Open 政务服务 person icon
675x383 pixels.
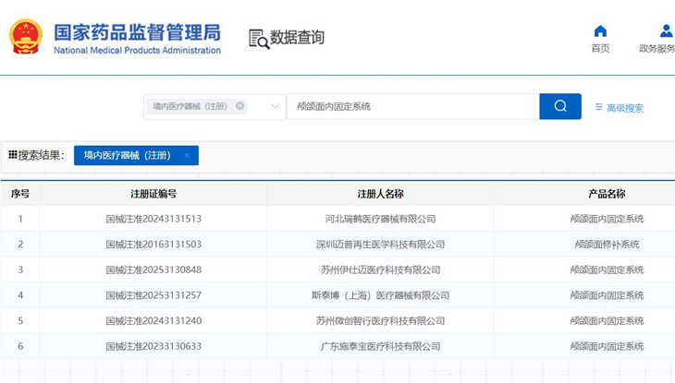[666, 31]
